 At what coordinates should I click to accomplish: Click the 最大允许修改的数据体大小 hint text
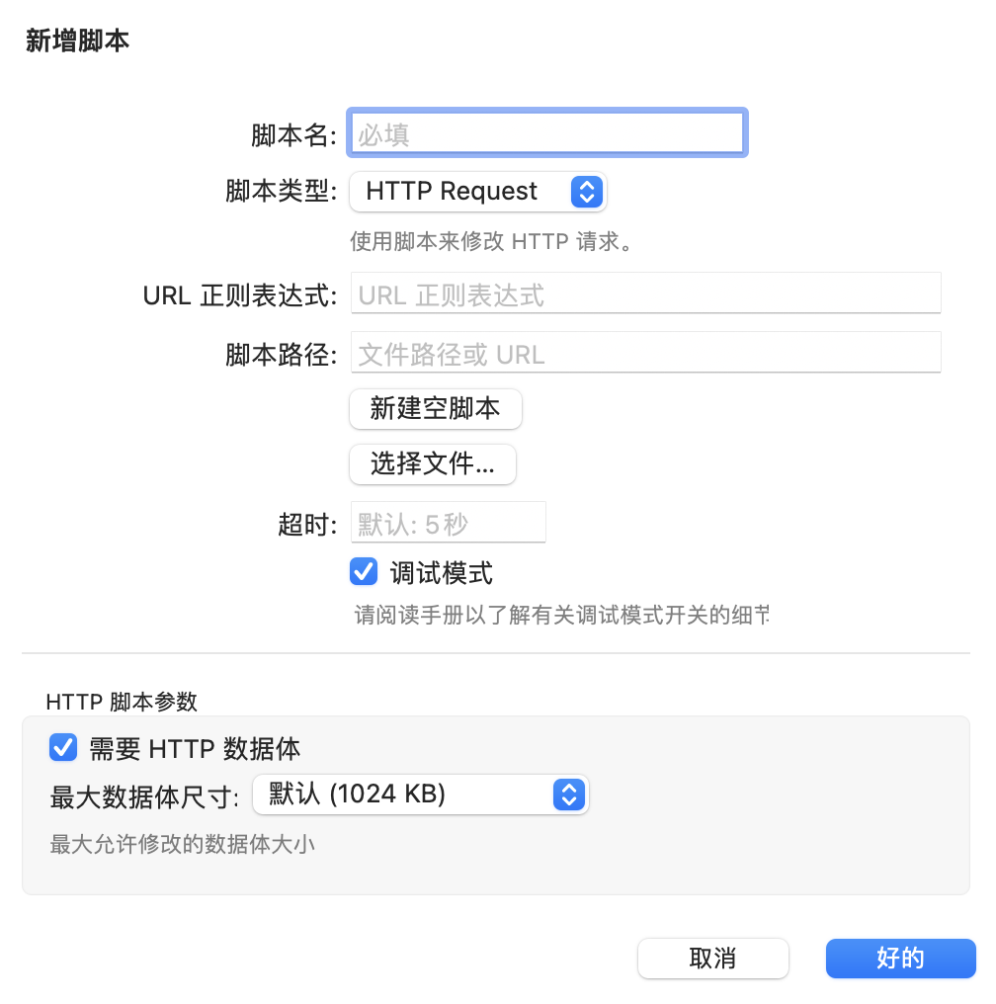click(183, 845)
